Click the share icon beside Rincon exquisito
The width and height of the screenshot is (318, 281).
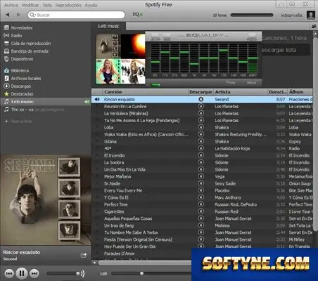[x=84, y=255]
